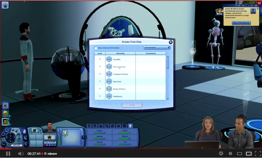Viewport: 262px width, 158px height.
Task: Sort schematics by Level column
Action: pyautogui.click(x=100, y=53)
